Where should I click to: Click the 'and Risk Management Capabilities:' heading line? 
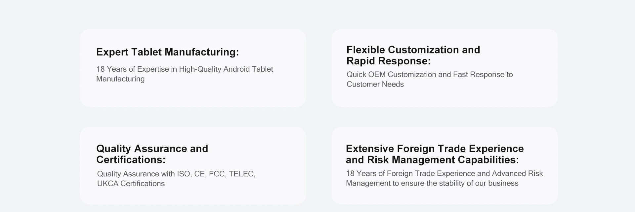(x=432, y=160)
